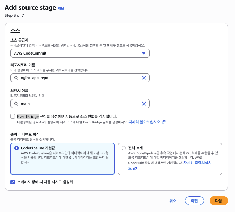Click the 이전 button
The width and height of the screenshot is (235, 212).
click(194, 200)
